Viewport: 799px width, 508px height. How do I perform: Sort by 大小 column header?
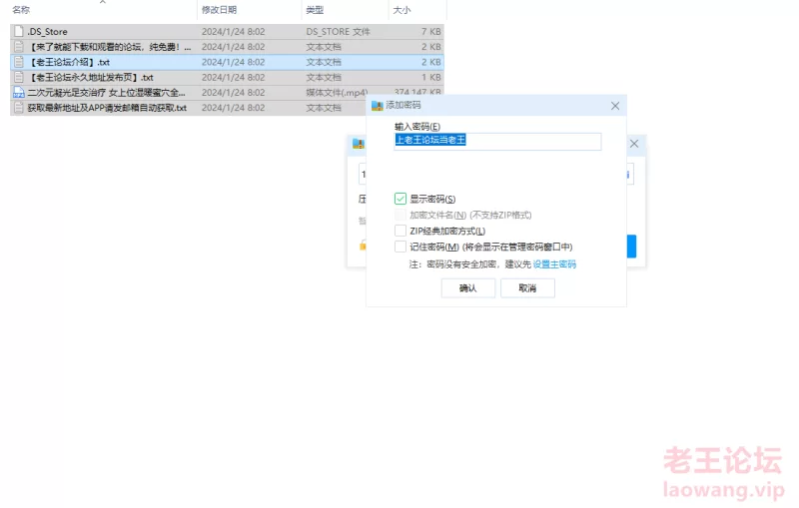pos(402,10)
